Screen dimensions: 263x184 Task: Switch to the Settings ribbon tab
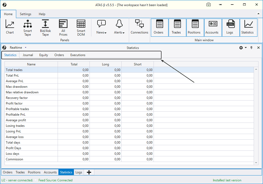coord(26,14)
